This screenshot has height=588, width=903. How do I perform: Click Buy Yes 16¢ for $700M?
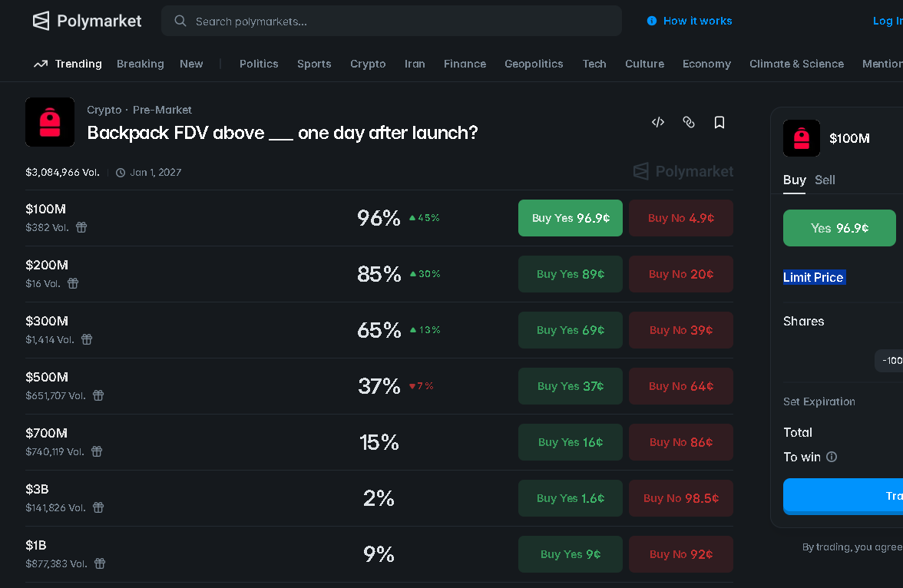tap(570, 442)
